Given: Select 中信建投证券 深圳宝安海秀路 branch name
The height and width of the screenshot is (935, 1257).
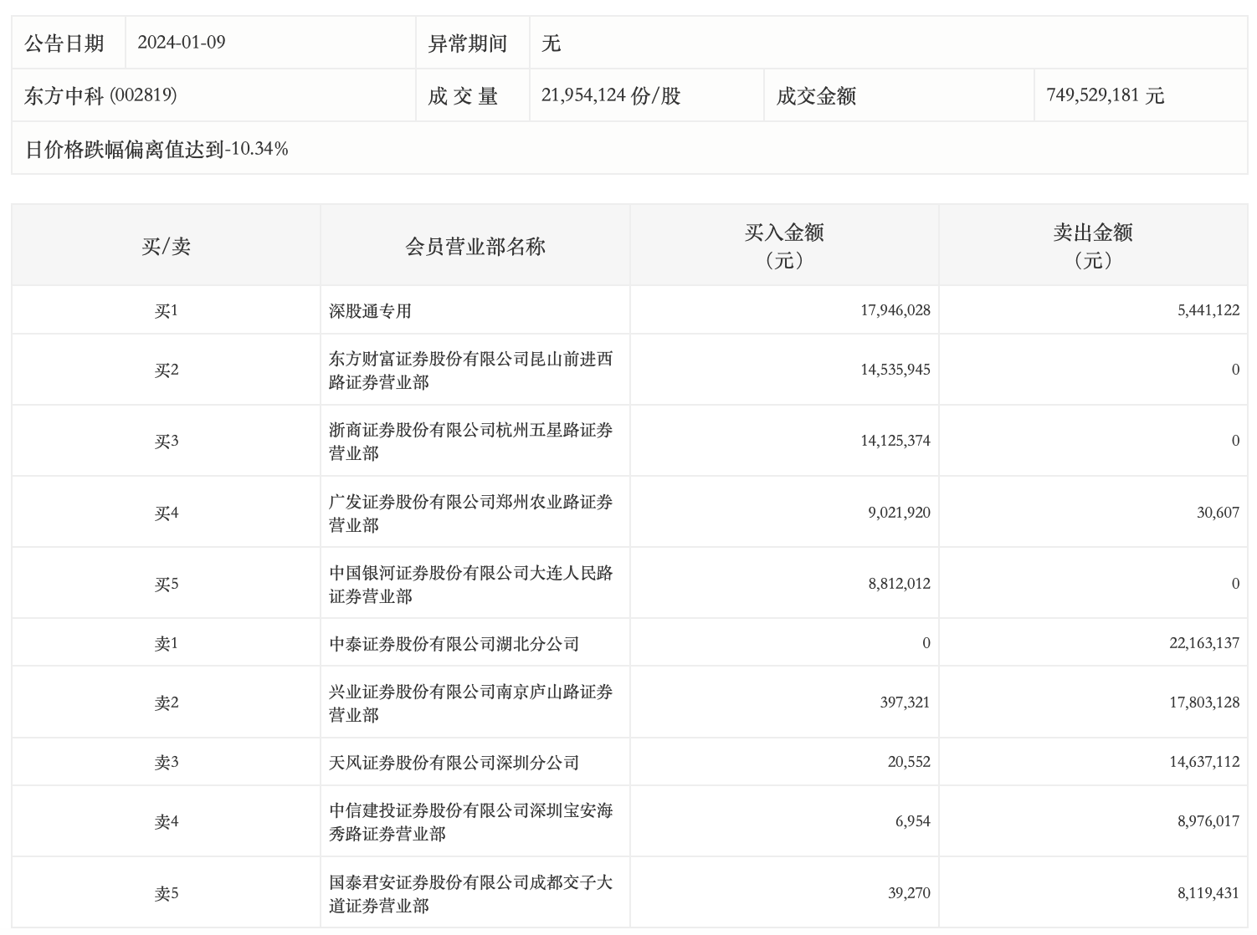Looking at the screenshot, I should click(470, 822).
